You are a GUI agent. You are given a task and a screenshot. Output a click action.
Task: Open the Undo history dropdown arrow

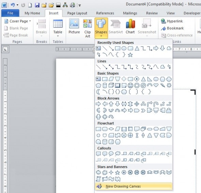17,5
